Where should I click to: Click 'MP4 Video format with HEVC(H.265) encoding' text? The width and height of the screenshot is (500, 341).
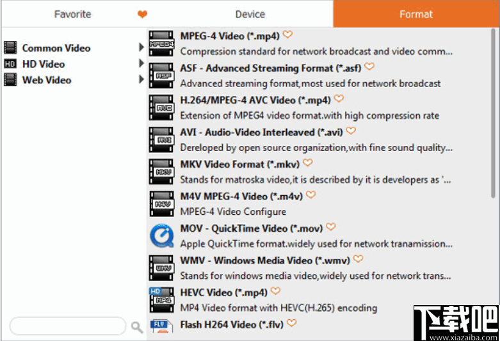(x=278, y=308)
